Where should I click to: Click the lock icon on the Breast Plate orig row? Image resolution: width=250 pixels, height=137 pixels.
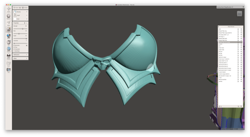point(238,31)
